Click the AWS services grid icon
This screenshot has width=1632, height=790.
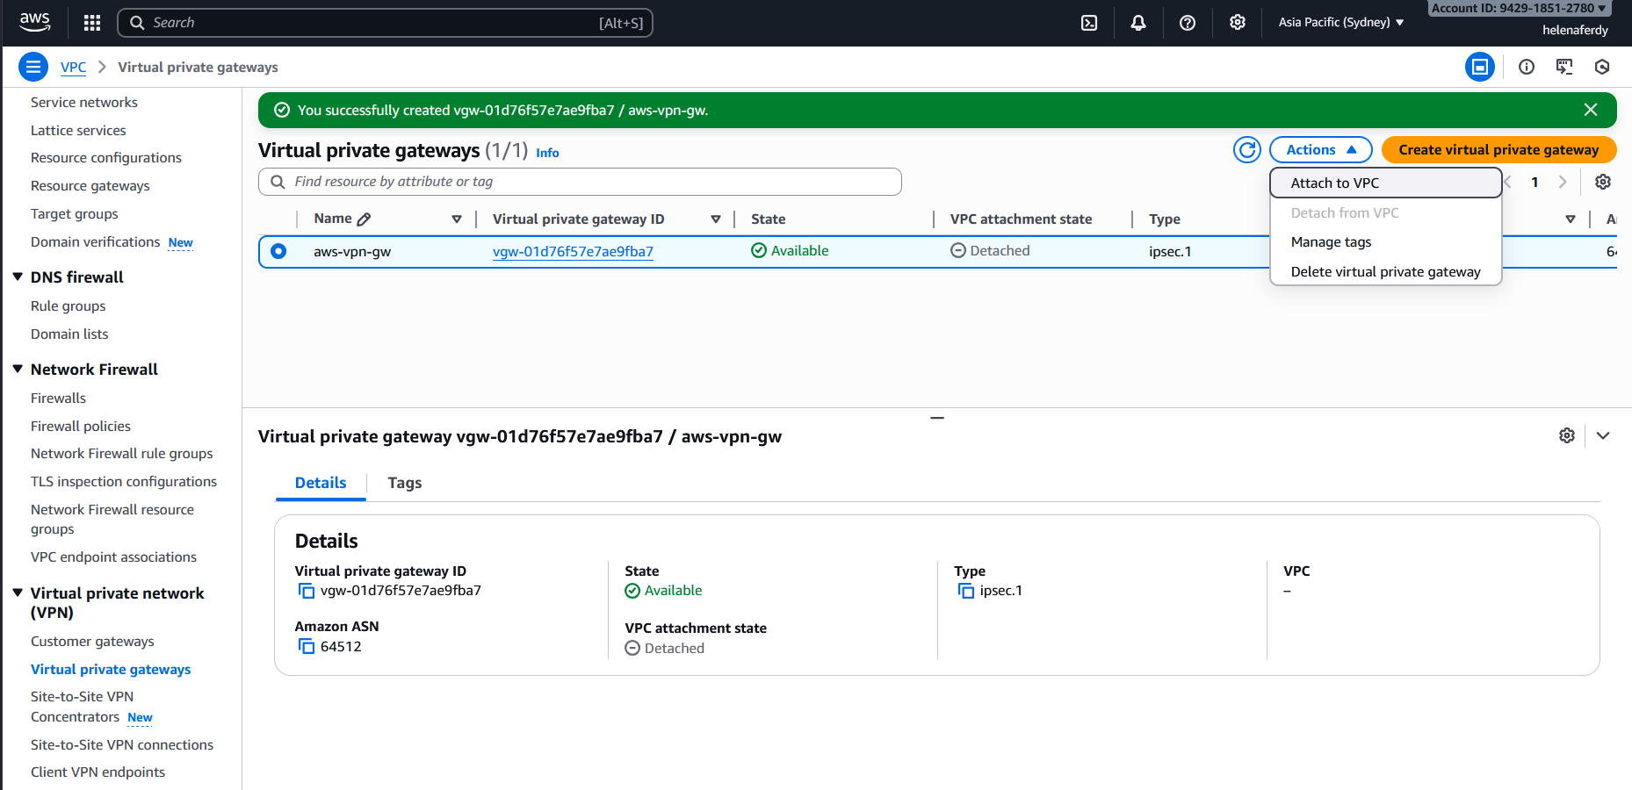[92, 23]
